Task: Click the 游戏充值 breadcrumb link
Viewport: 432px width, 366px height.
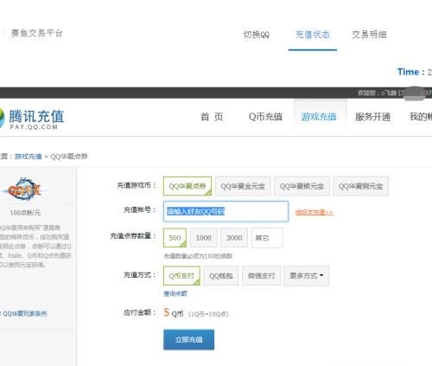Action: coord(29,157)
